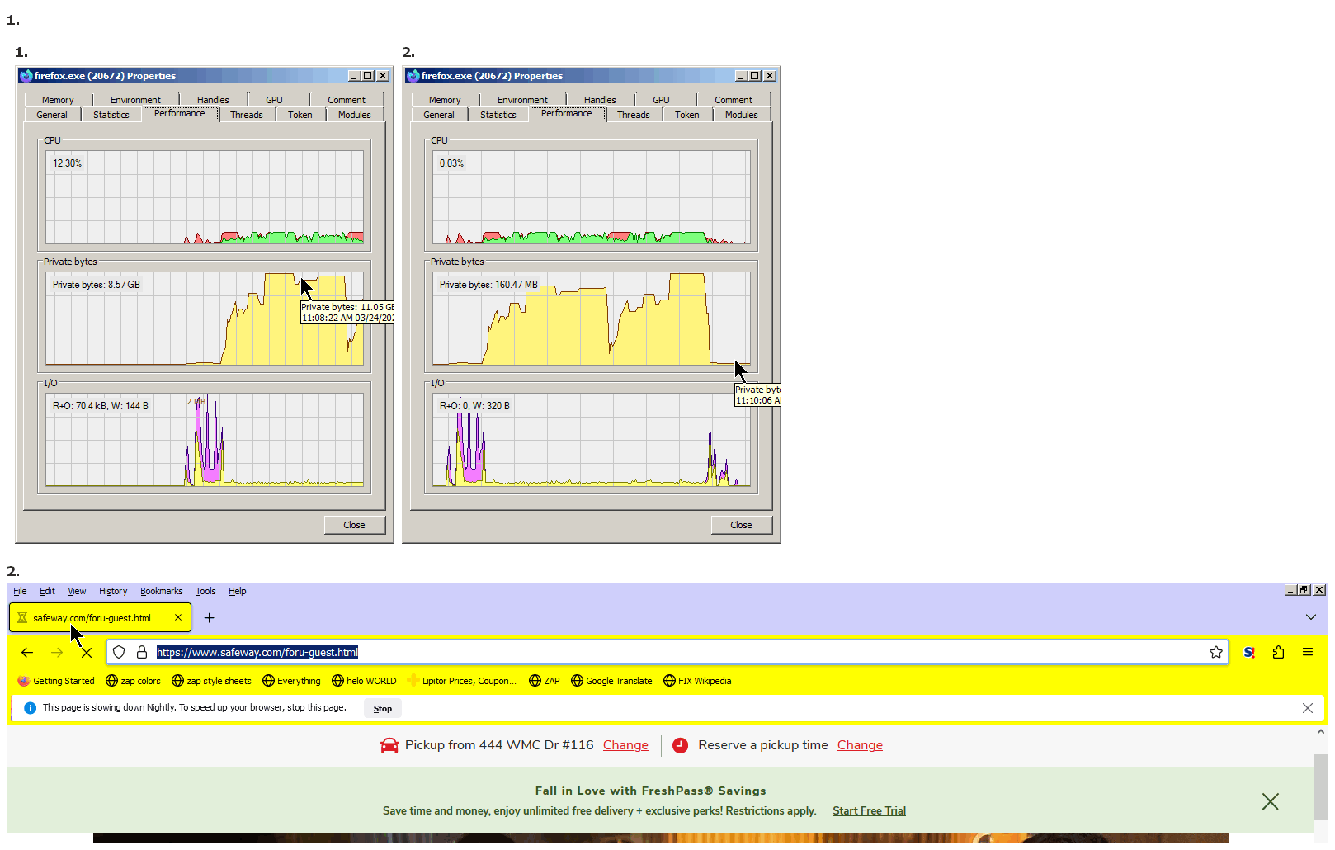This screenshot has width=1335, height=850.
Task: Close button in first Properties window
Action: click(x=354, y=526)
